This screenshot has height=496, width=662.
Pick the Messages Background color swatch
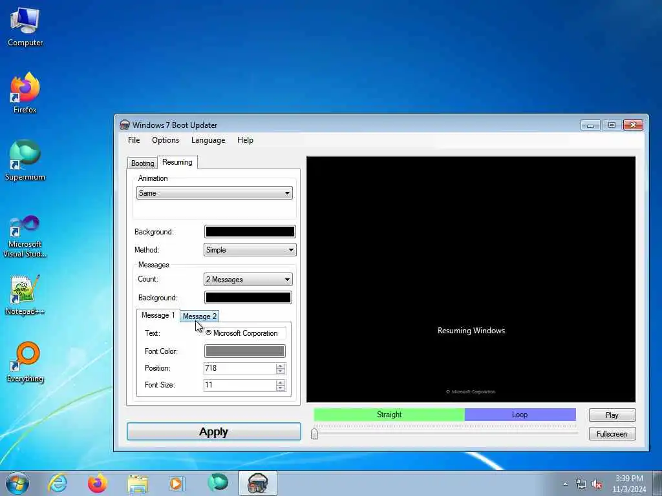point(248,297)
